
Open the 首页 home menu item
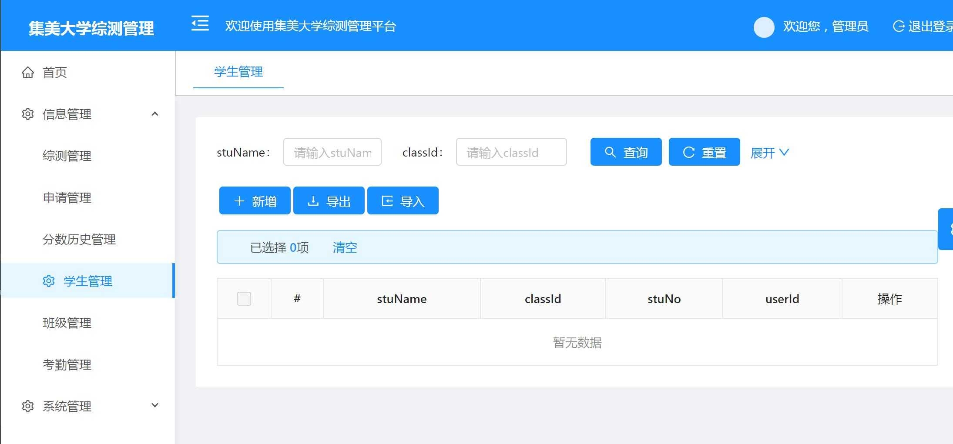pyautogui.click(x=87, y=72)
